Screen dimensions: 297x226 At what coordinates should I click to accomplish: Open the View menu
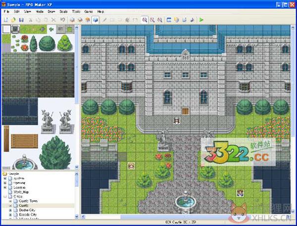(x=28, y=11)
